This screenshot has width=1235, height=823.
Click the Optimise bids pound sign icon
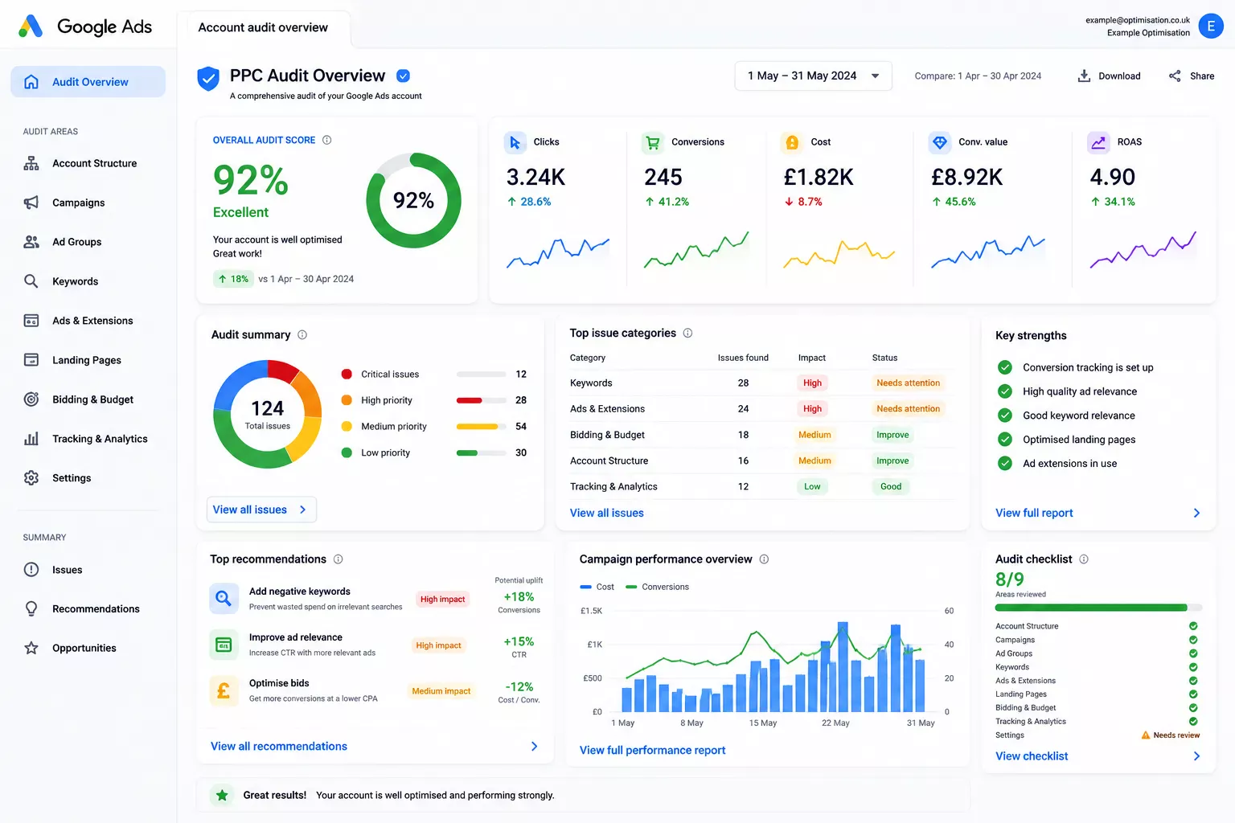pyautogui.click(x=224, y=690)
